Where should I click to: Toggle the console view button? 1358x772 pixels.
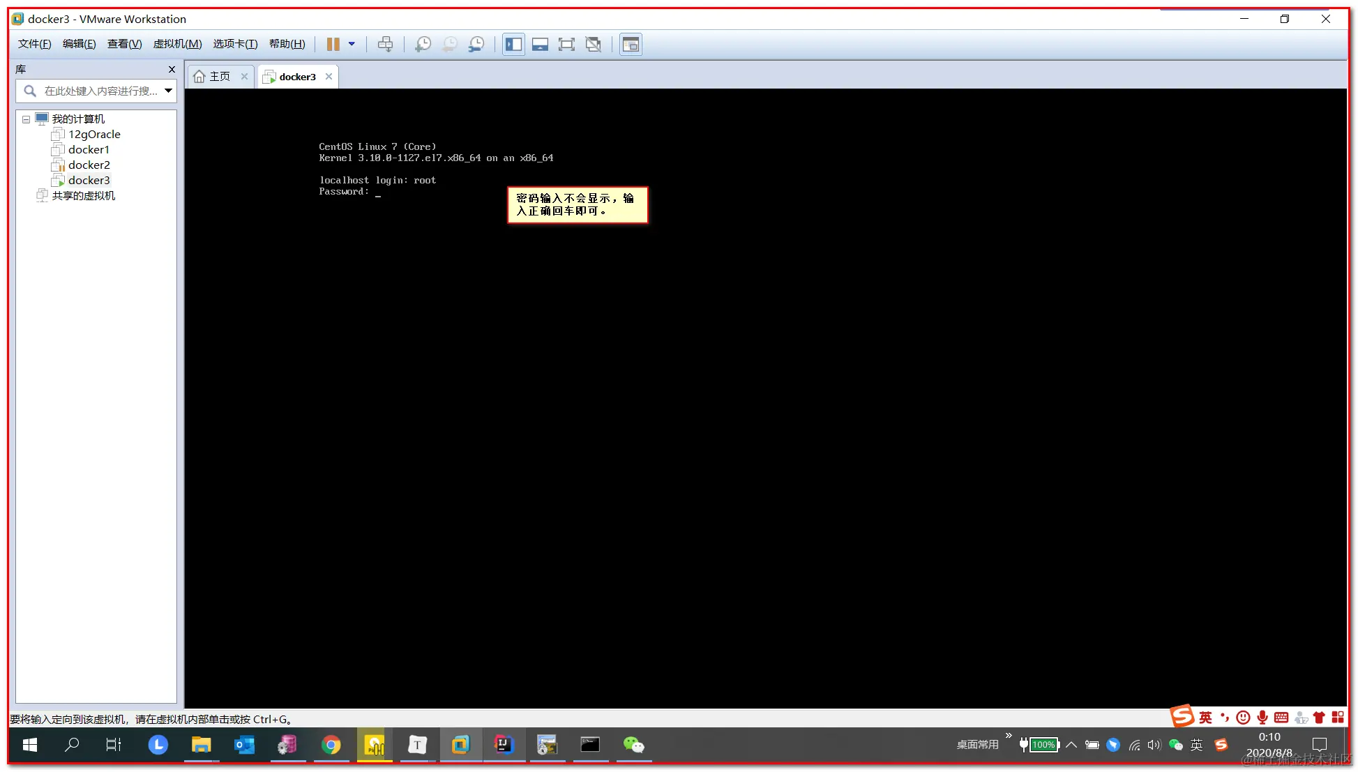[631, 45]
